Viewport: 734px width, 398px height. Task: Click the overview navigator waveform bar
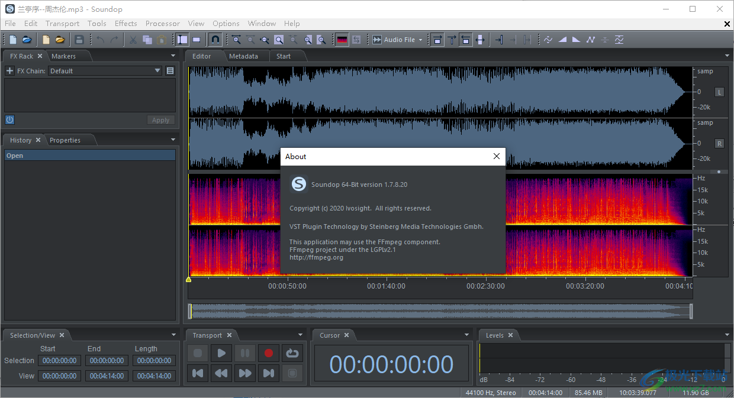click(x=440, y=311)
